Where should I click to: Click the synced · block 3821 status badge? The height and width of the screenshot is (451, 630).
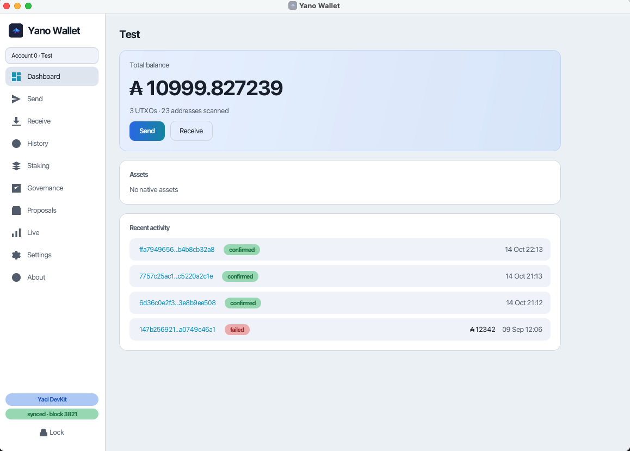coord(52,414)
